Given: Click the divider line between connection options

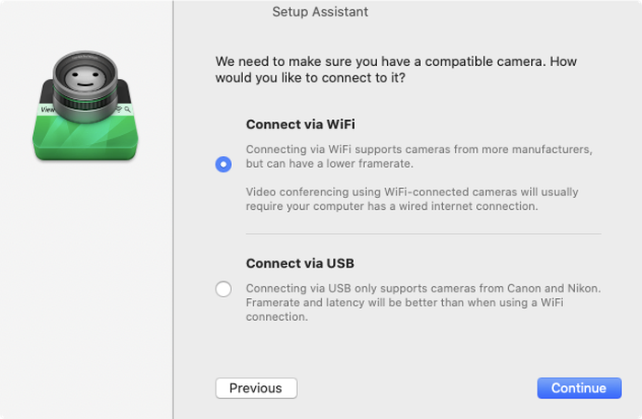Looking at the screenshot, I should [x=424, y=234].
